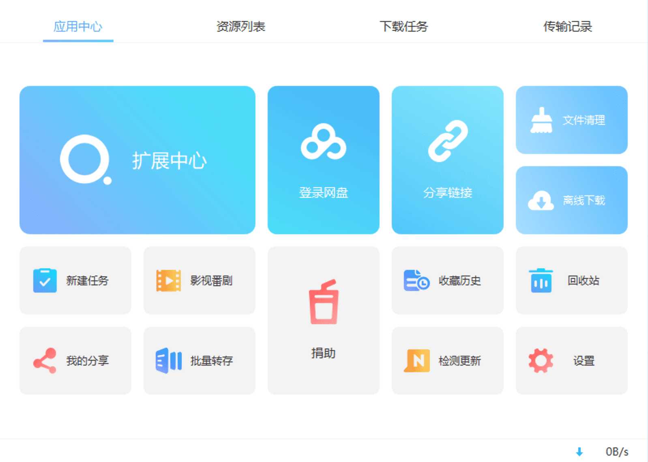The image size is (648, 462).
Task: Click the 捐助 drink cup icon
Action: pos(324,302)
